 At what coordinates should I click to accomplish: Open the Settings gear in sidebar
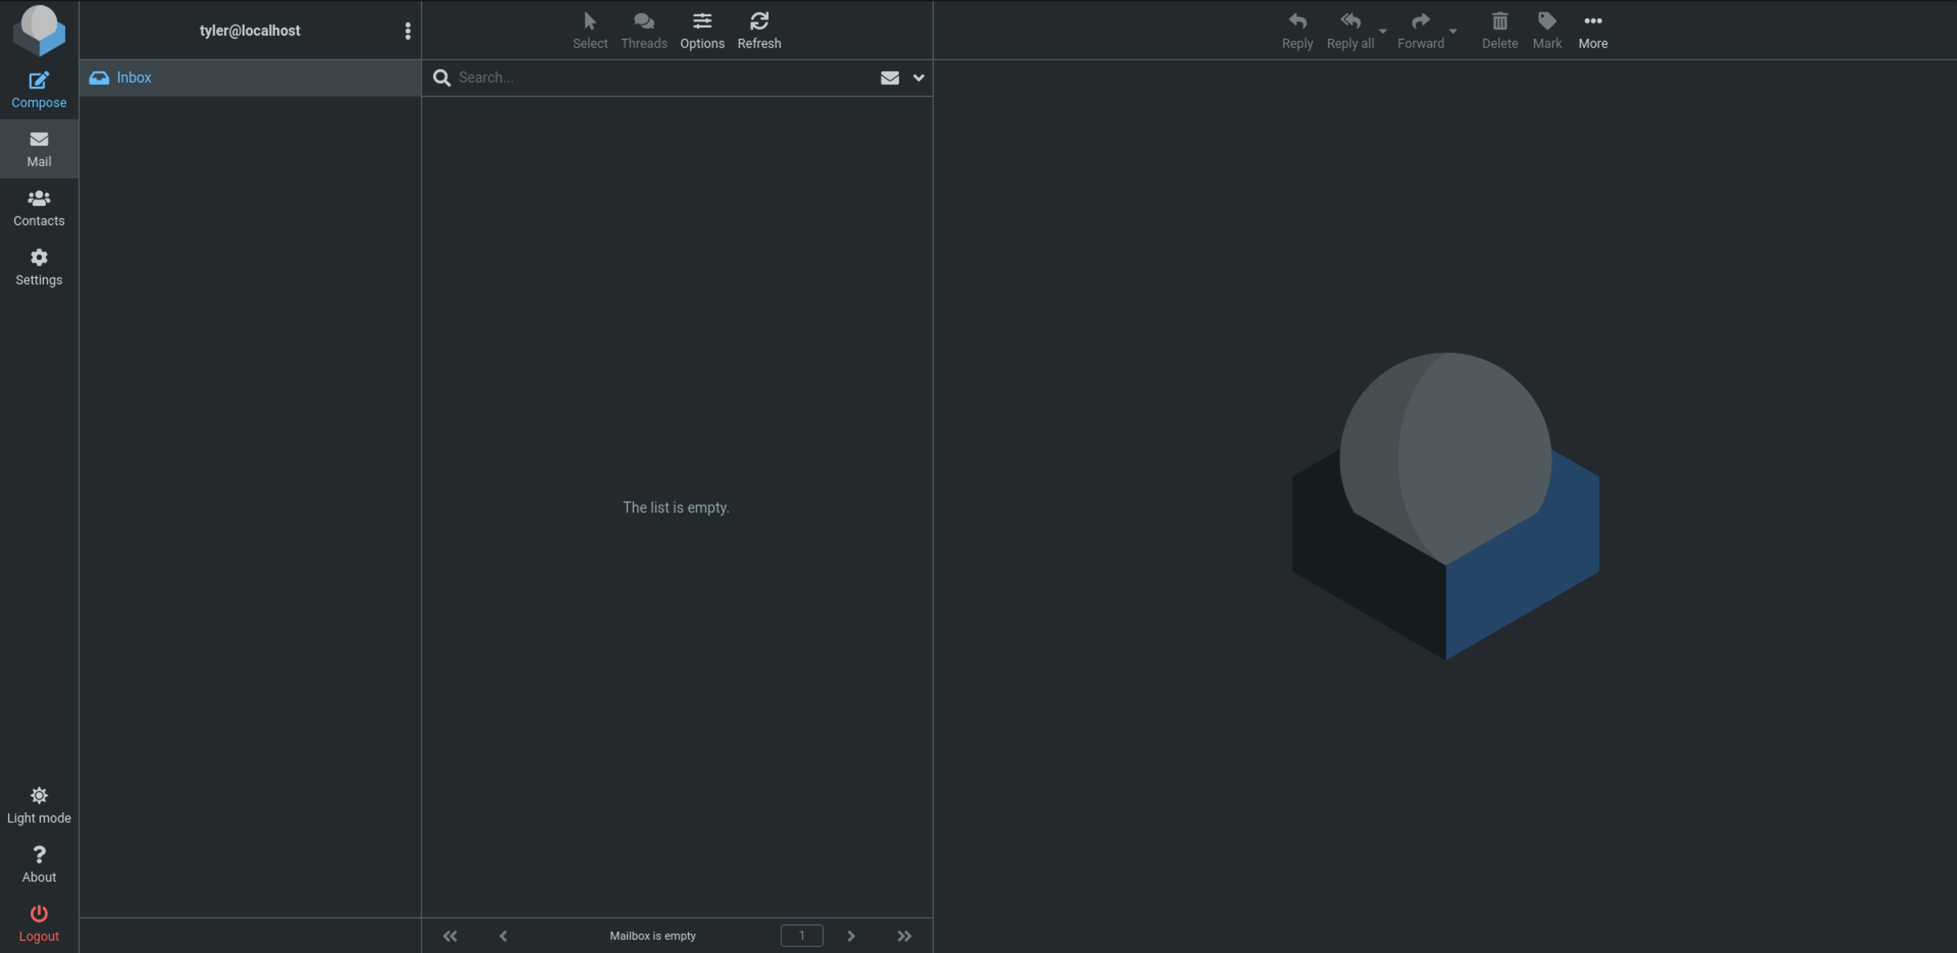coord(39,267)
